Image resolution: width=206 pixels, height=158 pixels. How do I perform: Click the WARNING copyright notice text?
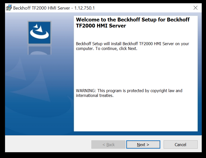(129, 93)
